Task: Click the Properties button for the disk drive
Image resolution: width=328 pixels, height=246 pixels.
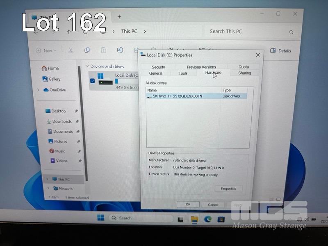Action: (x=228, y=189)
